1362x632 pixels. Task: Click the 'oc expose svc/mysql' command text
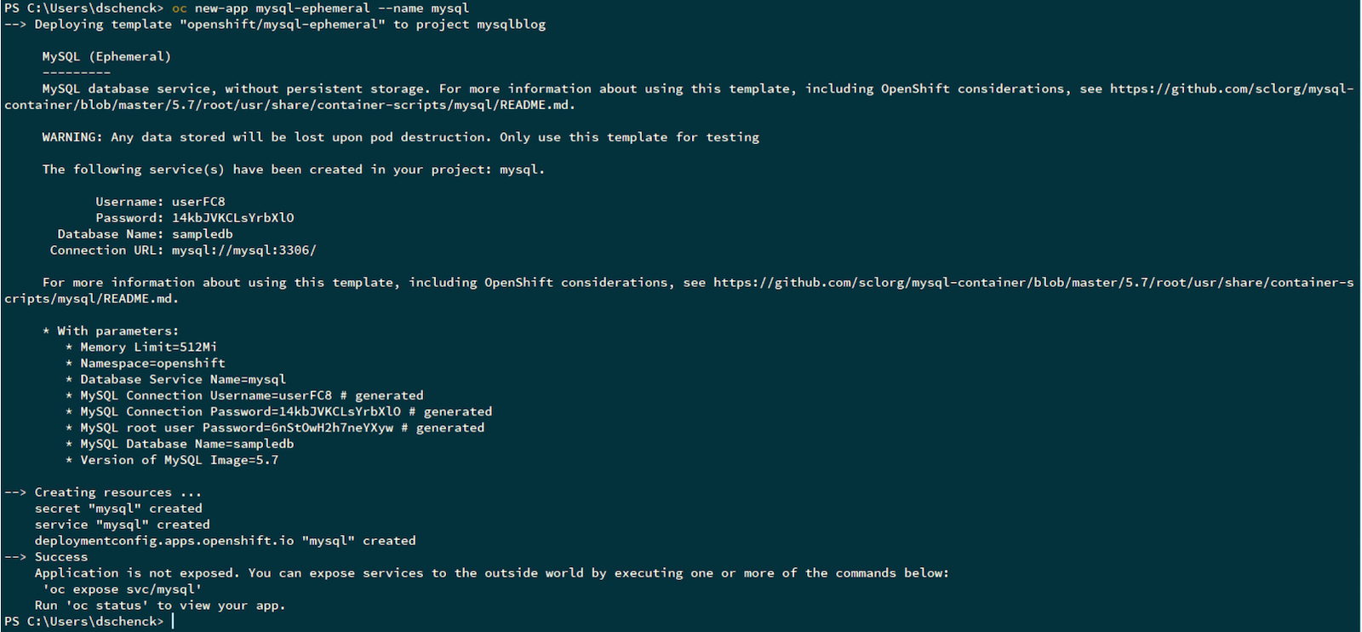pyautogui.click(x=123, y=589)
